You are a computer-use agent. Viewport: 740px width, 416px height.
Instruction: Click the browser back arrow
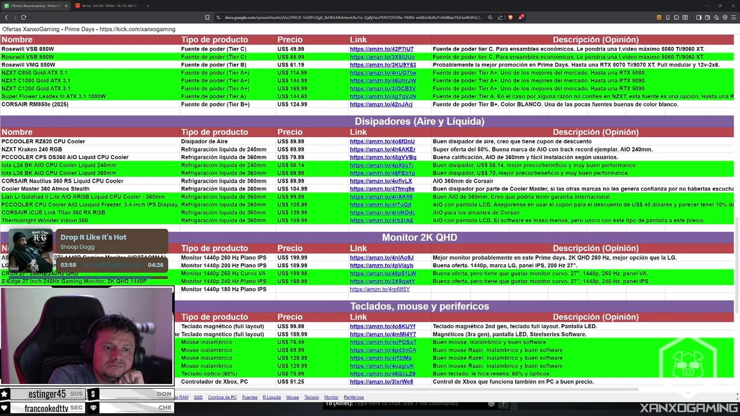(x=6, y=17)
